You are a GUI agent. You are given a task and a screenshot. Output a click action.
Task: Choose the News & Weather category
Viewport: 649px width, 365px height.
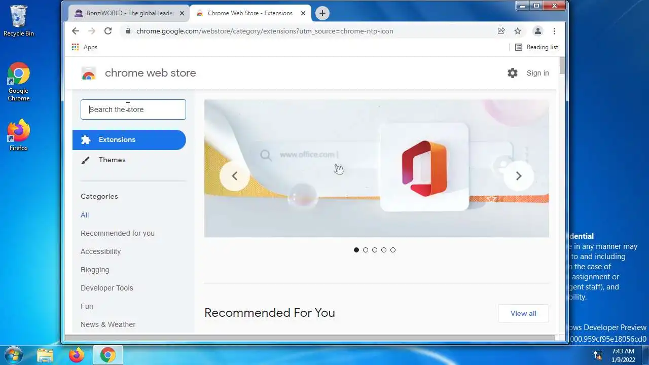[x=108, y=324]
